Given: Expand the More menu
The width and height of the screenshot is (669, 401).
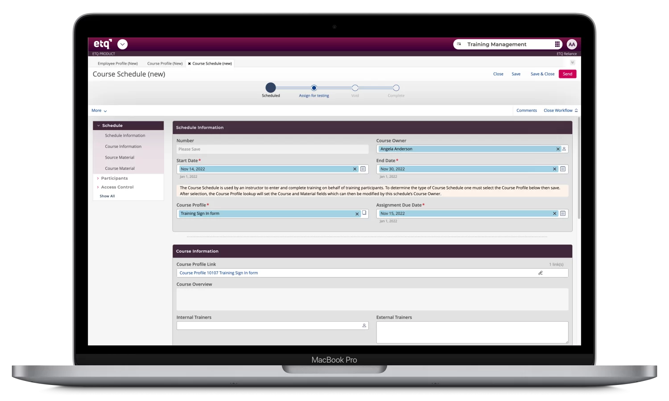Looking at the screenshot, I should click(x=99, y=110).
